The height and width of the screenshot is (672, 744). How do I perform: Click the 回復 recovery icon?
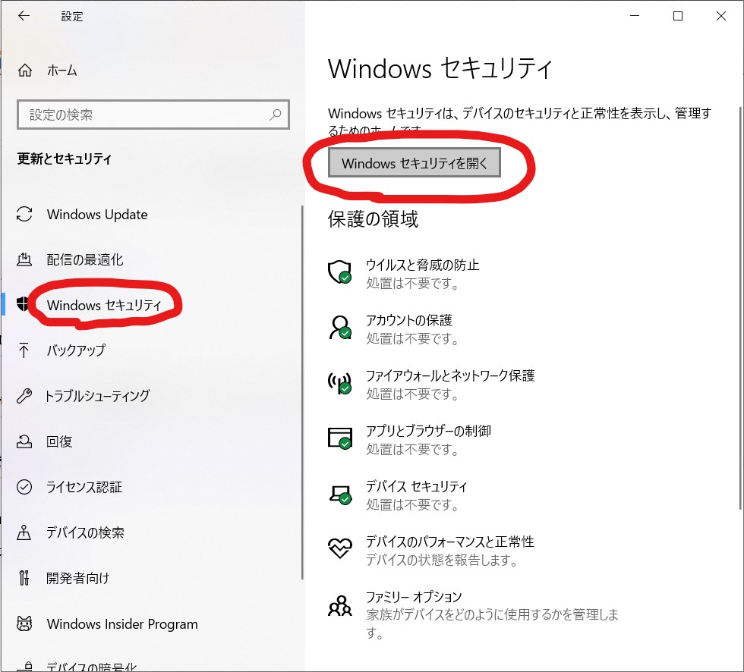(24, 441)
